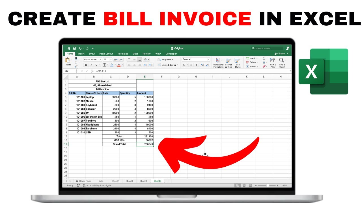Screen dimensions: 362x203
Task: Click the Copy icon
Action: tap(76, 62)
